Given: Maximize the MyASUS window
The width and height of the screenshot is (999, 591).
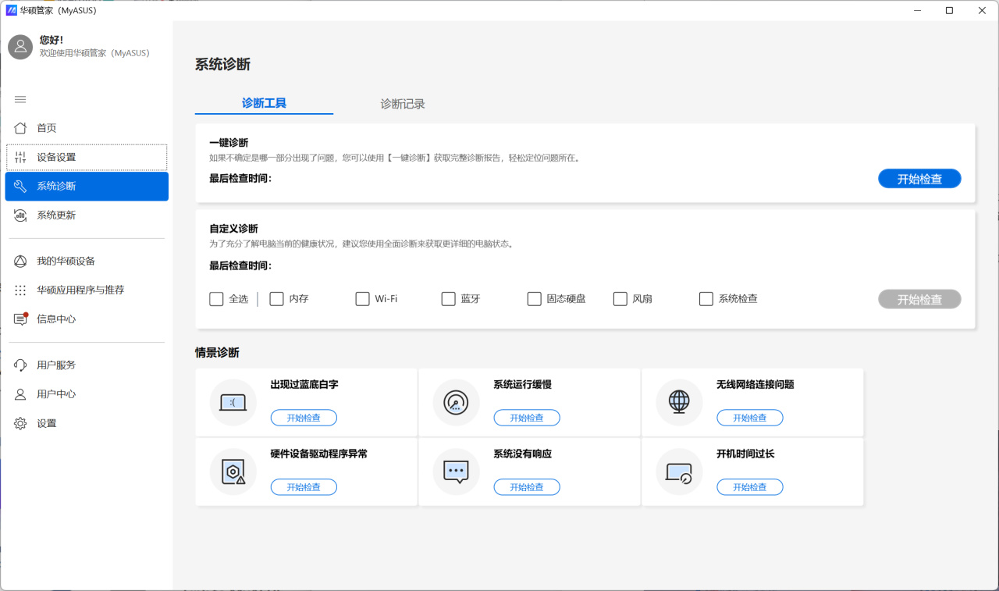Looking at the screenshot, I should click(x=949, y=10).
